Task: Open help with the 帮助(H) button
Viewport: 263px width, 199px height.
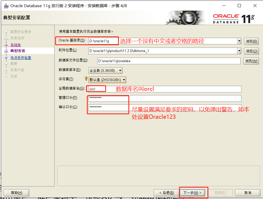Action: pos(17,193)
